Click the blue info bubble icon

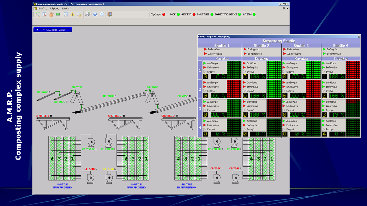tap(102, 14)
